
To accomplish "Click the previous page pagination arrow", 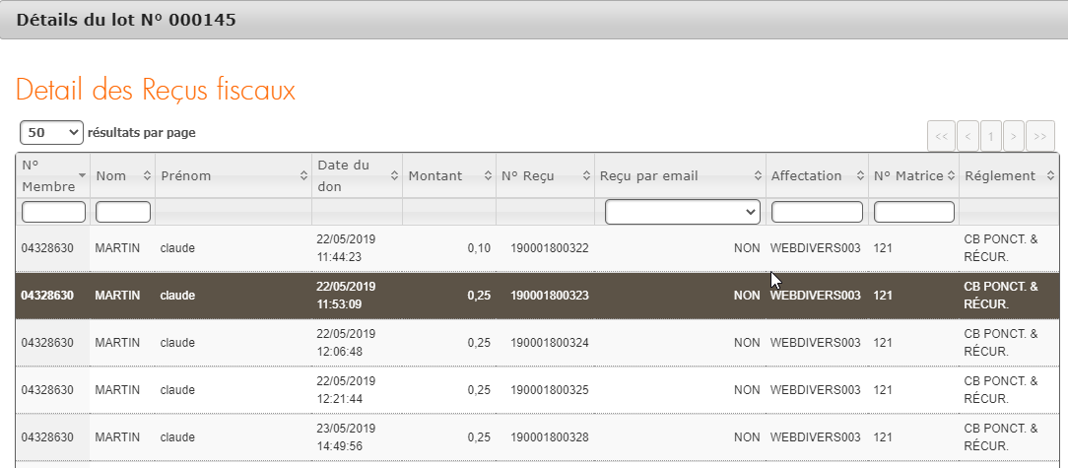I will click(x=968, y=135).
